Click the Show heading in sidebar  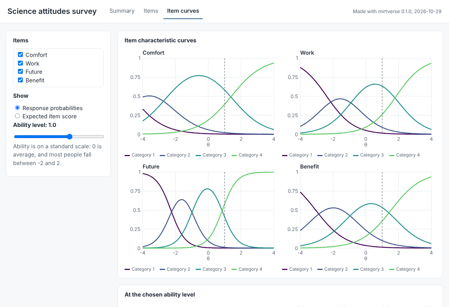click(x=21, y=96)
